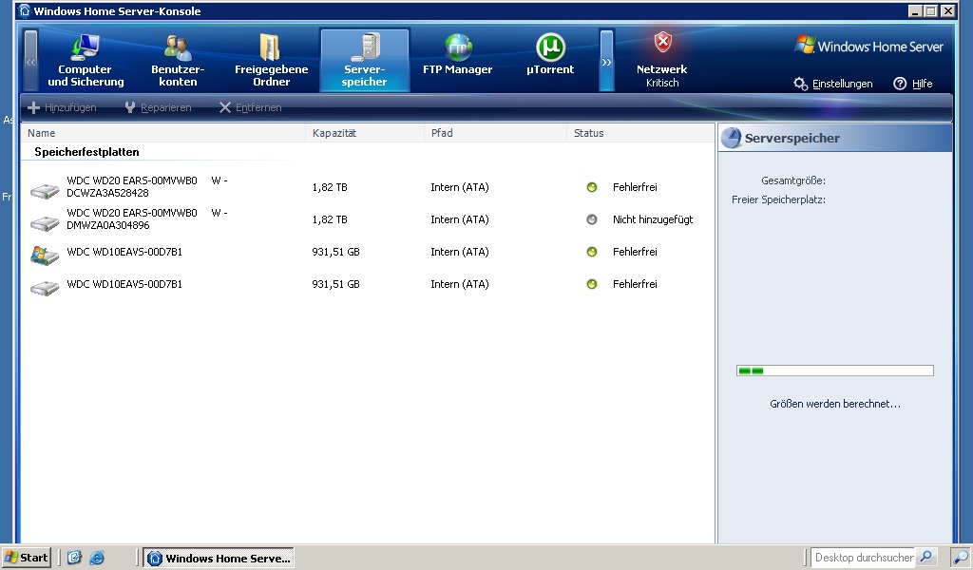Click the Hinzufügen toolbar button
Screen dimensions: 973x570
62,108
